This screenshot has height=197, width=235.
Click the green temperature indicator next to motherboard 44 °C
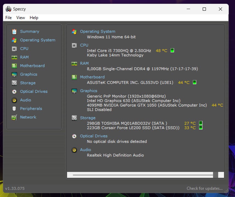(194, 82)
